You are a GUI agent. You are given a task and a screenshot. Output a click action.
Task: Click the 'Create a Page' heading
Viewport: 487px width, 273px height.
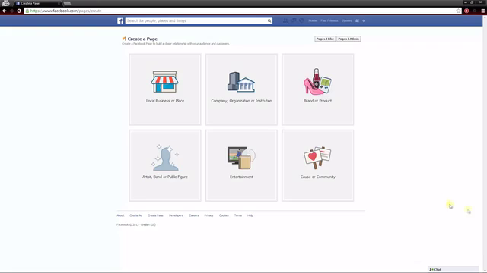pyautogui.click(x=142, y=39)
